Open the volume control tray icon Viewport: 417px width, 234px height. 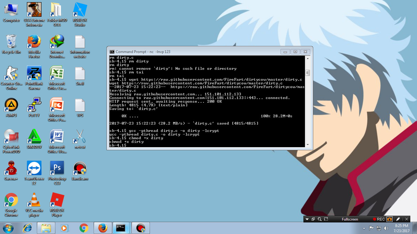click(x=386, y=228)
